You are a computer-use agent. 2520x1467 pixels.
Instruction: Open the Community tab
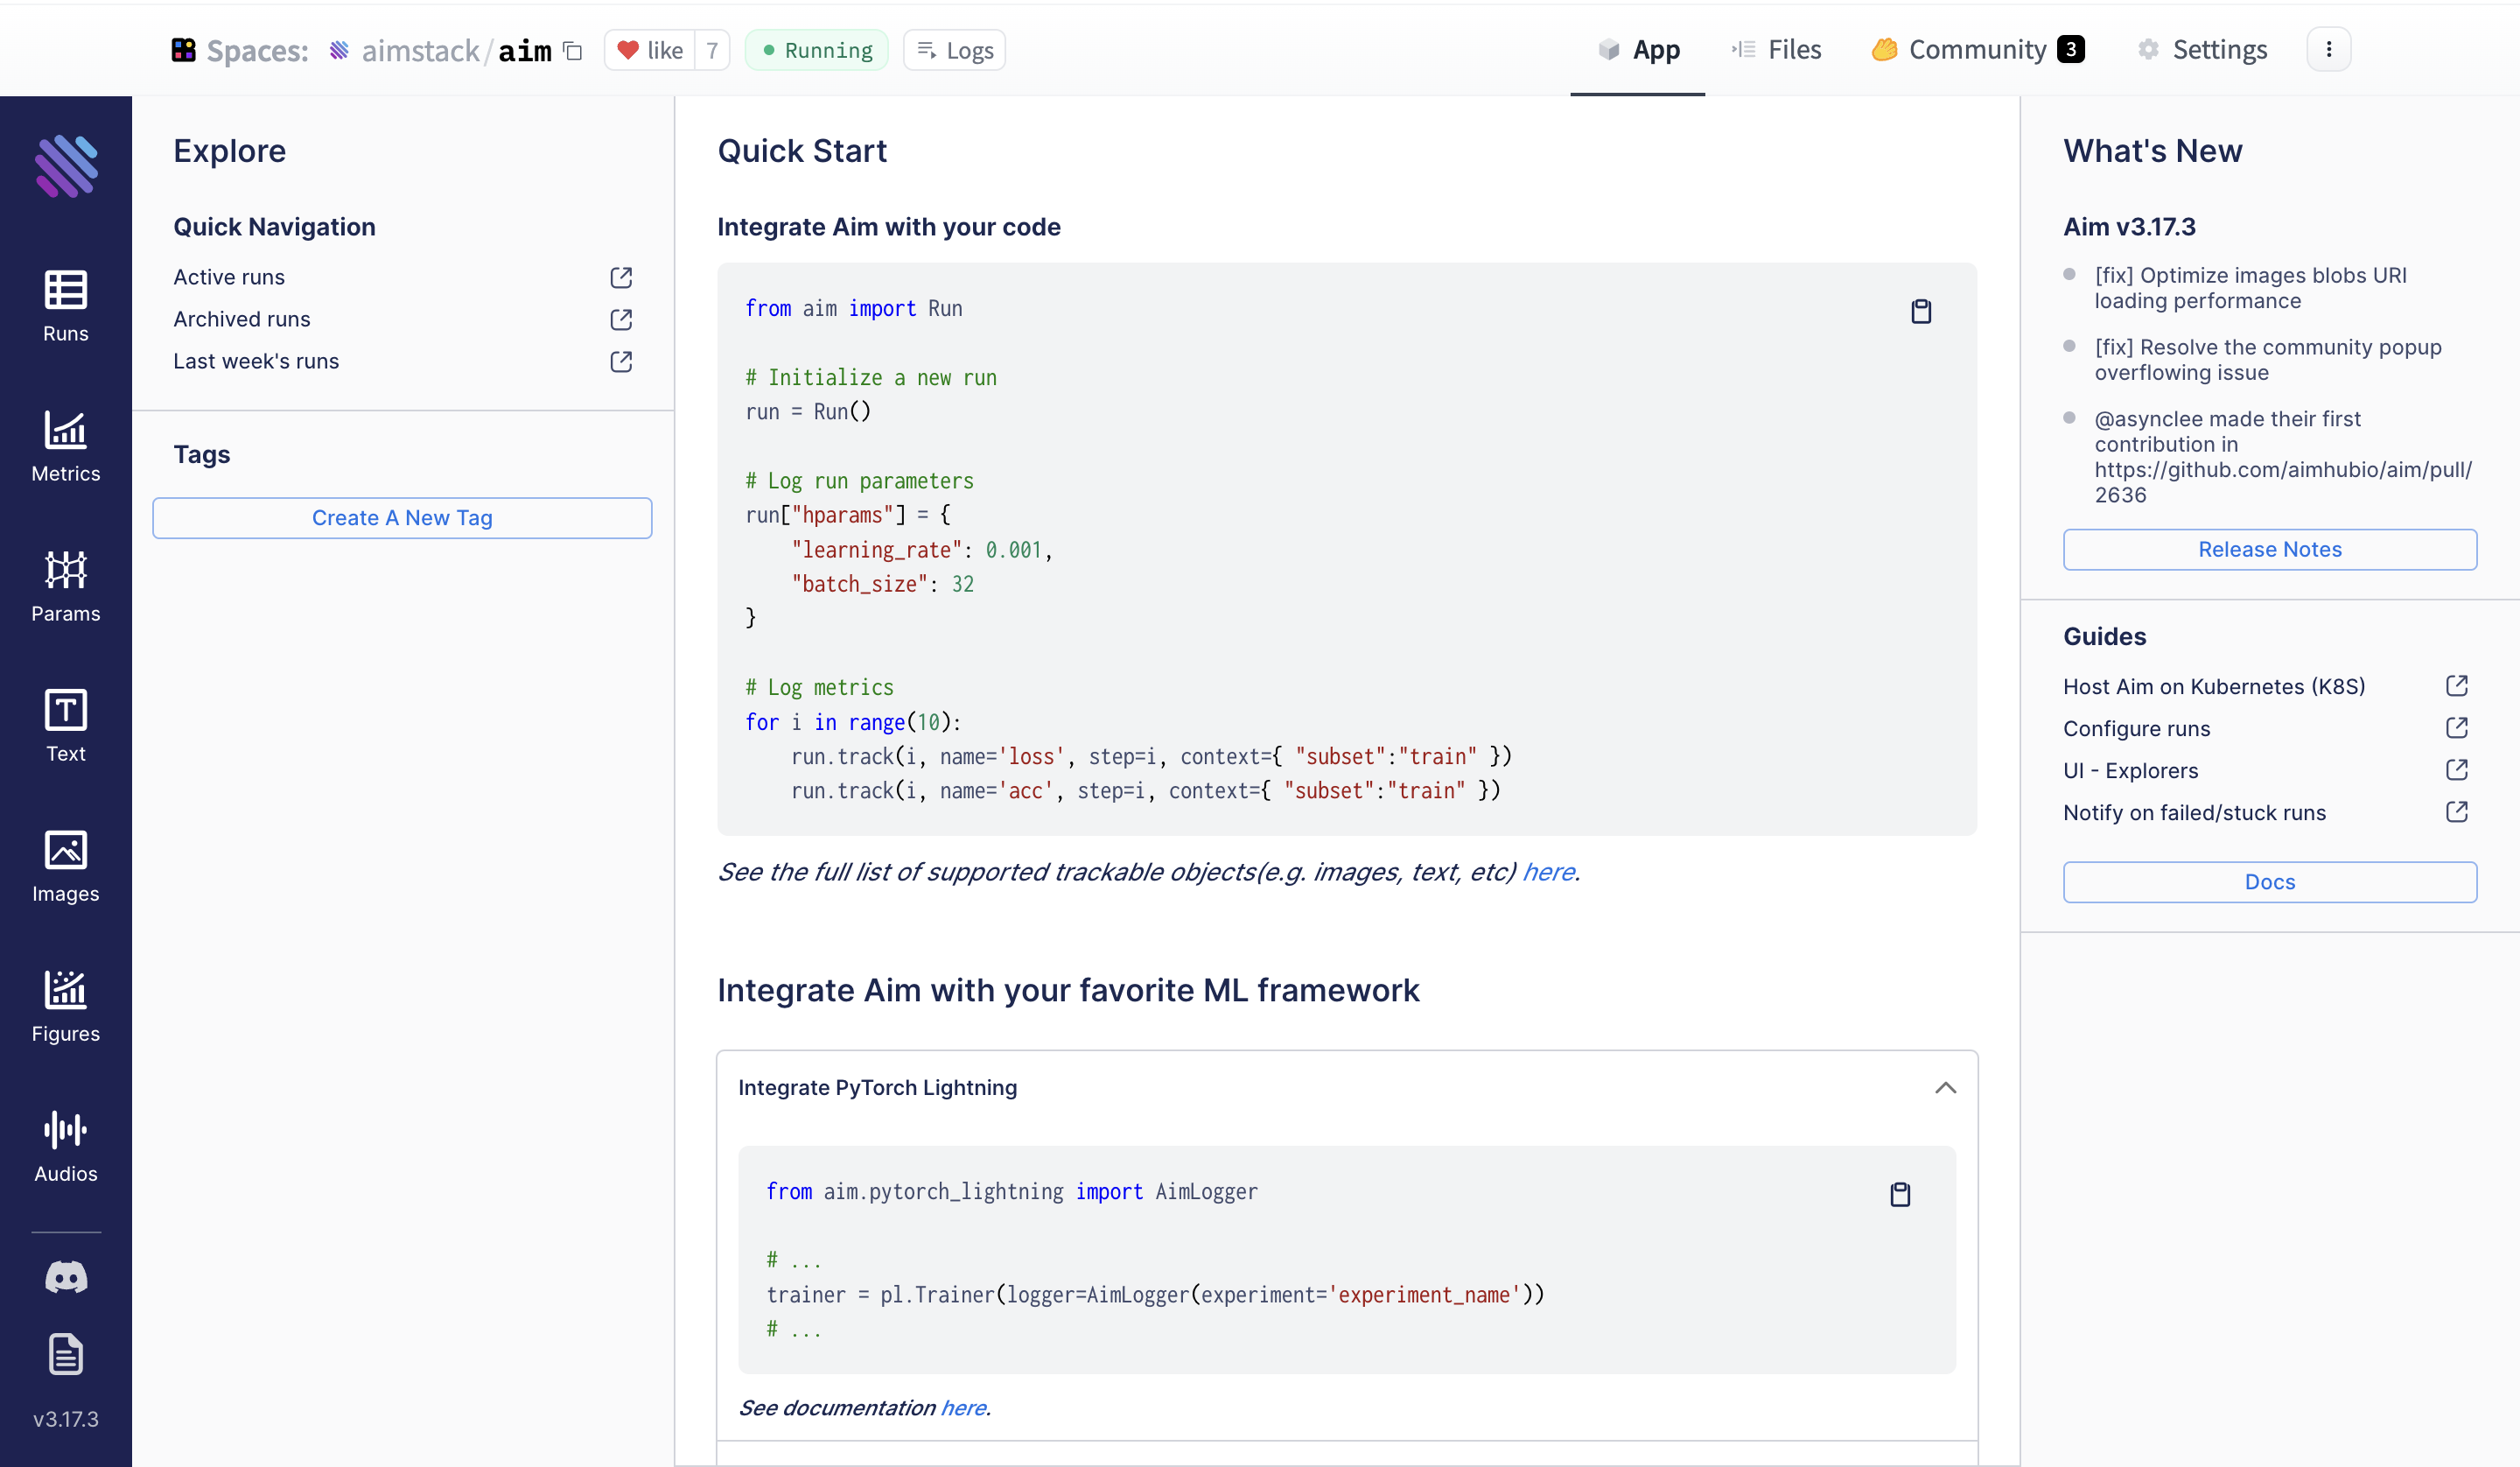pyautogui.click(x=1978, y=50)
